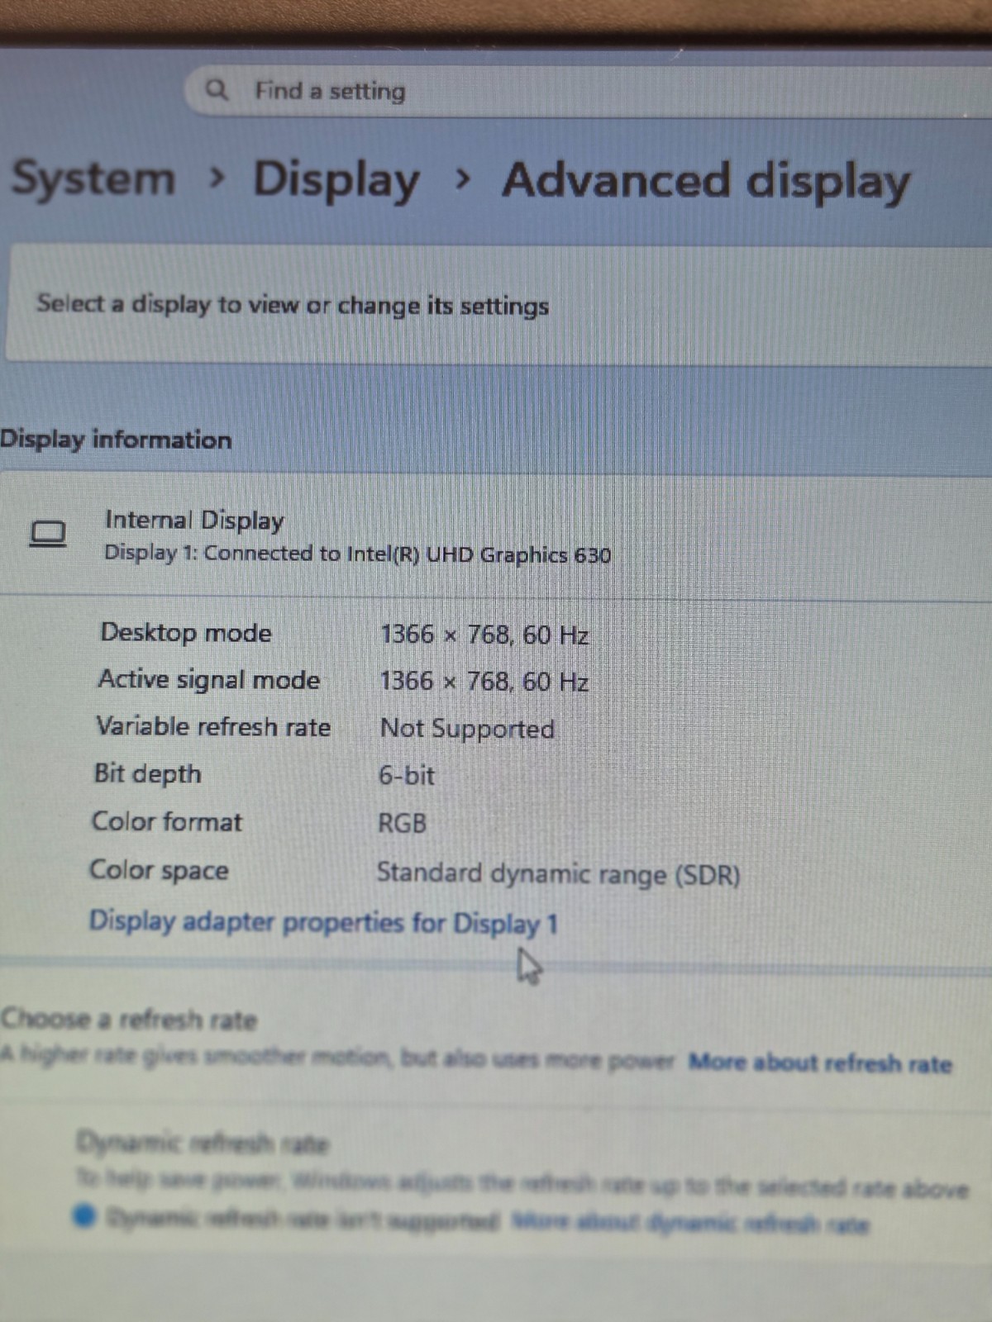Open the Select a display to view card
Viewport: 992px width, 1322px height.
(498, 304)
